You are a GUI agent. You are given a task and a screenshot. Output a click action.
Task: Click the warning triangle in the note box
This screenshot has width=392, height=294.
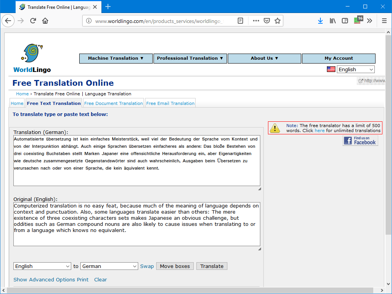[274, 128]
